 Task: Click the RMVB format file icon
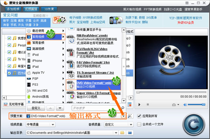click(x=71, y=40)
